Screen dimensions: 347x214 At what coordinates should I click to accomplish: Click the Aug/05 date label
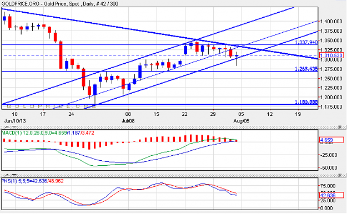tap(241, 121)
